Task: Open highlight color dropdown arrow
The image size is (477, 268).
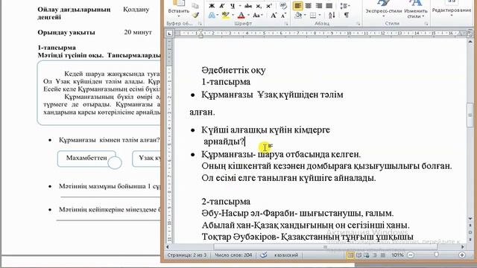Action: coord(233,15)
